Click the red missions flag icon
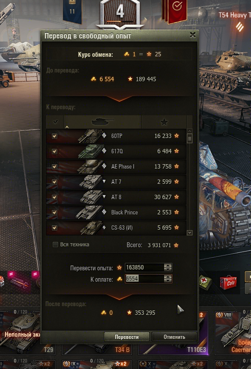The height and width of the screenshot is (369, 251). coord(176,11)
